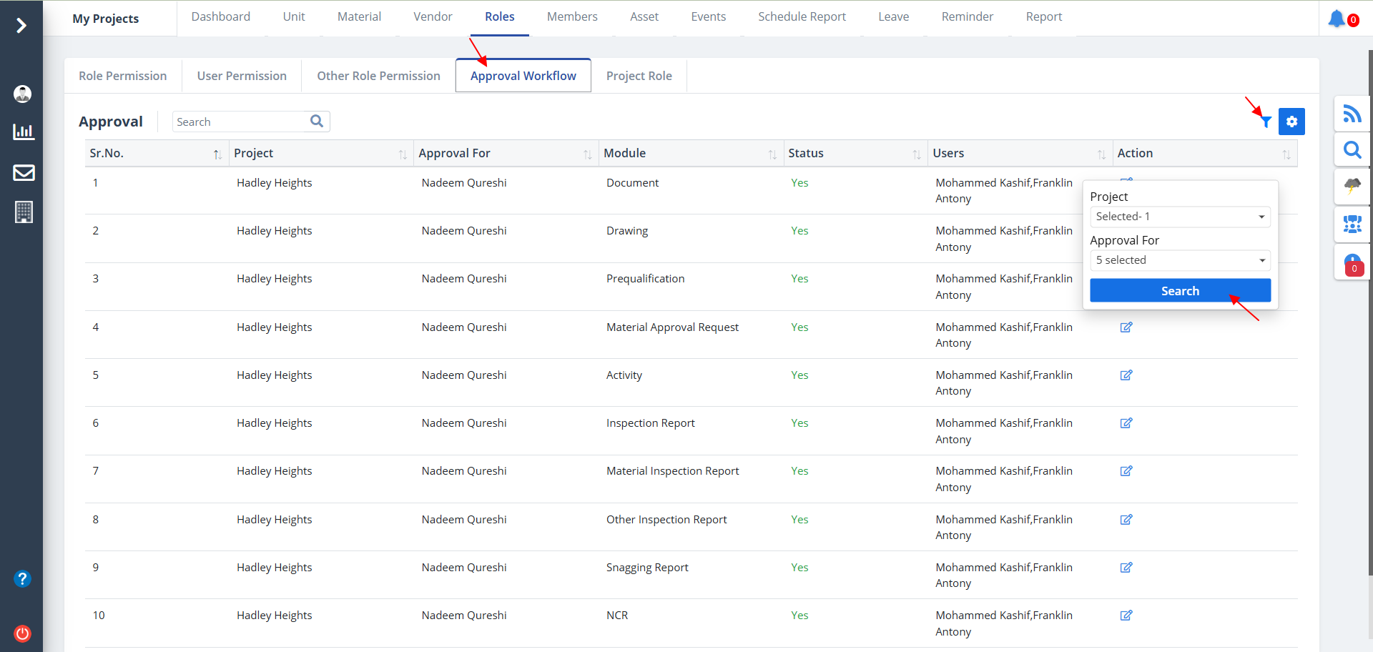Sort table by Sr.No. column
Screen dimensions: 1373x652
[217, 154]
